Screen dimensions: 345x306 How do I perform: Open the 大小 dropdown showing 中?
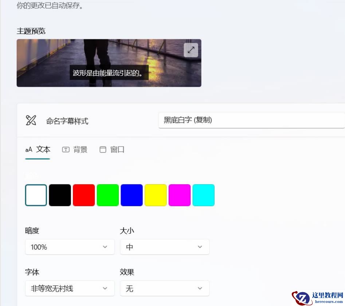pos(164,247)
